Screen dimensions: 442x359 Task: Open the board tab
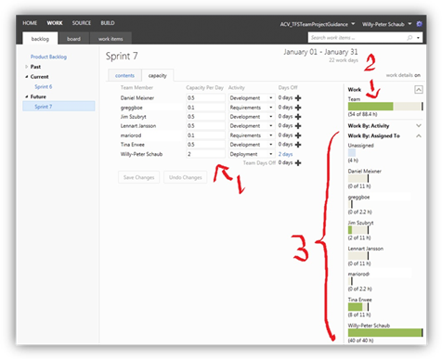73,39
